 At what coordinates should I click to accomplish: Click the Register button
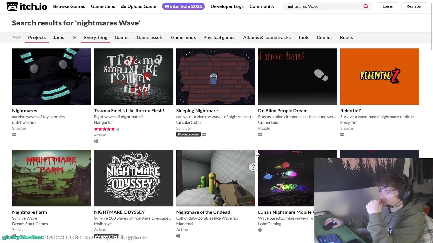pos(414,6)
